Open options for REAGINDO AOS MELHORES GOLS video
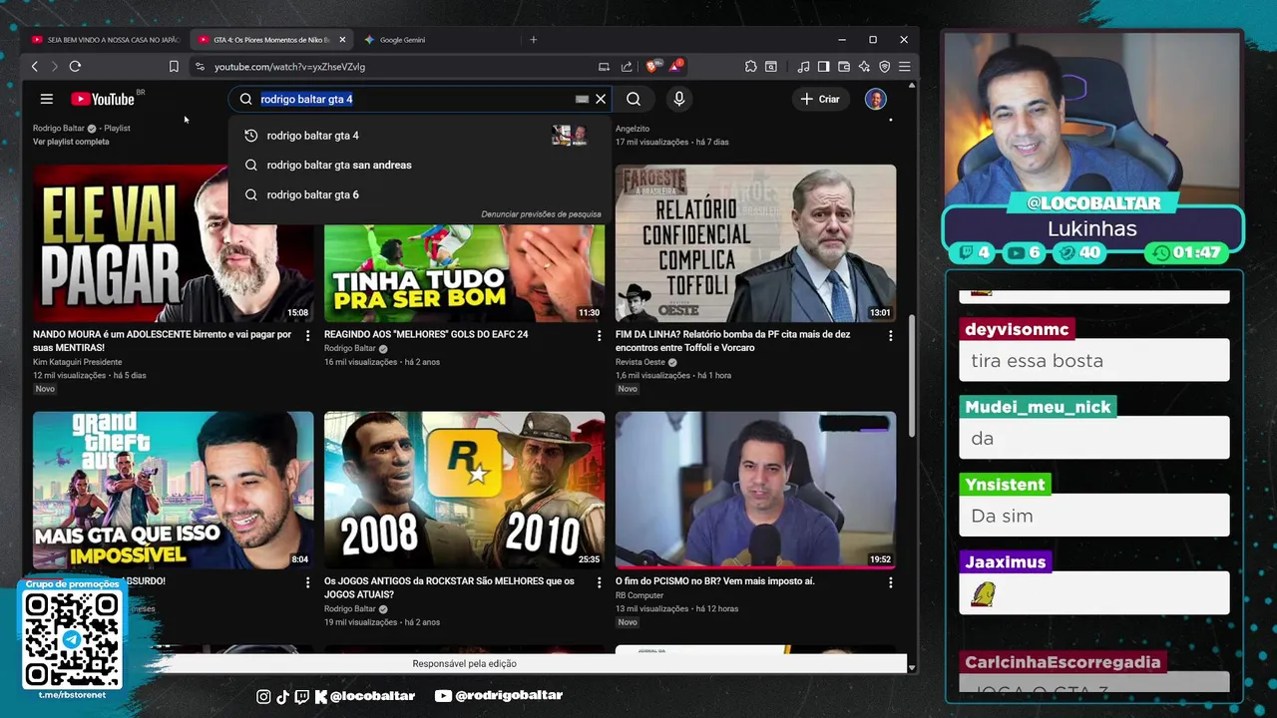The width and height of the screenshot is (1277, 718). 599,336
